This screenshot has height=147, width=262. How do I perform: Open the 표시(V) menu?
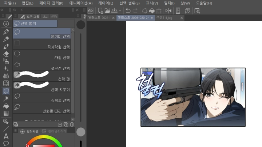point(152,3)
